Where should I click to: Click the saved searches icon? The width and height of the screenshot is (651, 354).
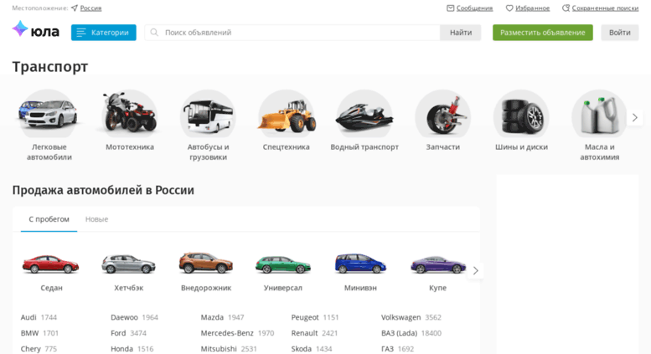click(x=566, y=8)
